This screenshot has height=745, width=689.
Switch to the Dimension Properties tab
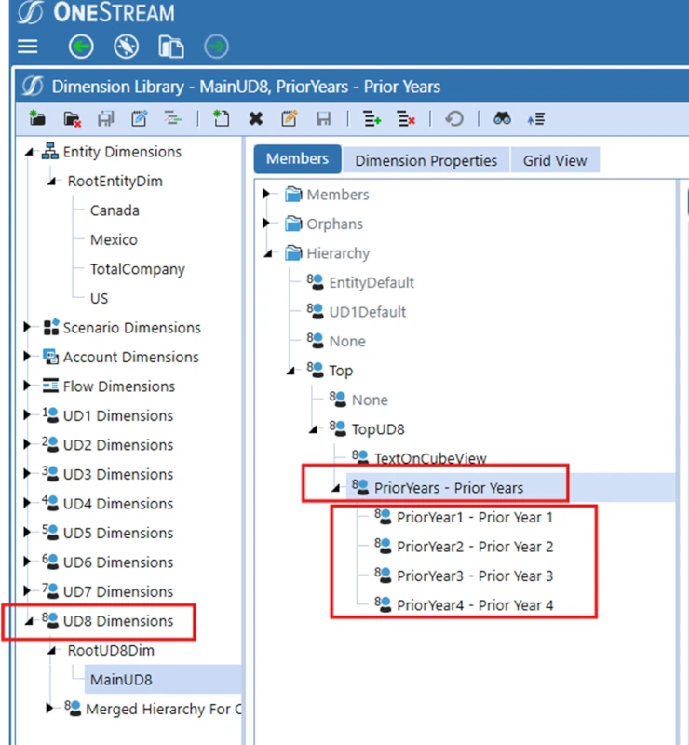[x=426, y=160]
